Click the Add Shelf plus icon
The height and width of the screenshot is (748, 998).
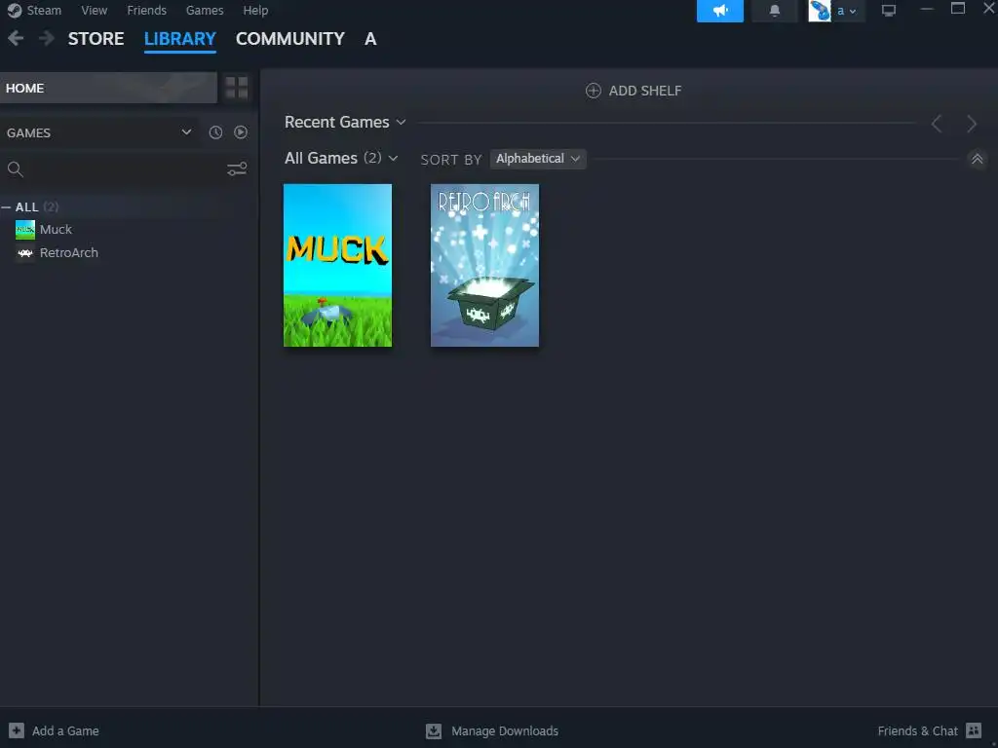click(594, 91)
